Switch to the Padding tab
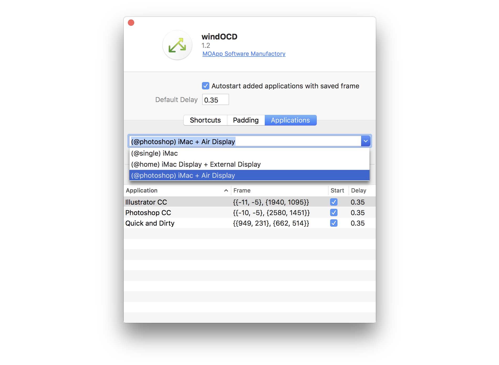Image resolution: width=499 pixels, height=365 pixels. pos(246,120)
